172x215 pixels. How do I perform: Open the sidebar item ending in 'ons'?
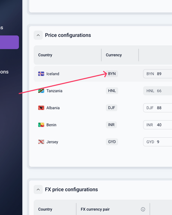click(x=4, y=72)
